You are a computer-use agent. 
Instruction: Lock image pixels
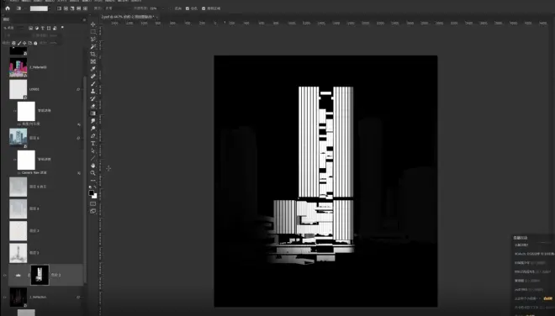[x=19, y=43]
